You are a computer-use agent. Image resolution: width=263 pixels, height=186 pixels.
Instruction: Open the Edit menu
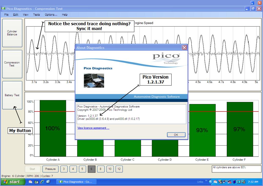(16, 15)
